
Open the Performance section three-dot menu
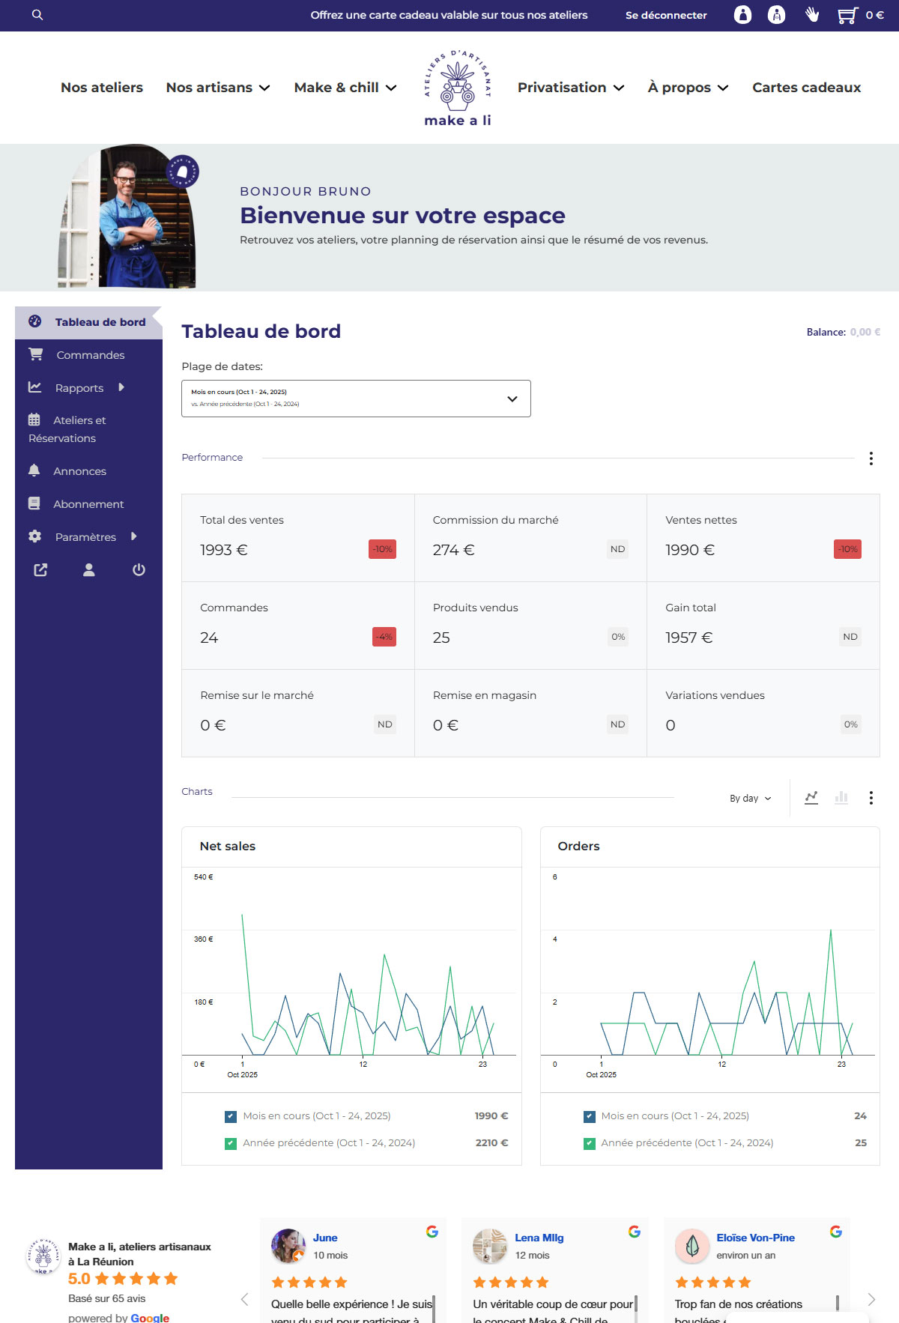(871, 458)
